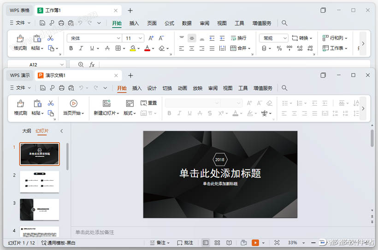Click the undo arrow in presentation toolbar

81,88
